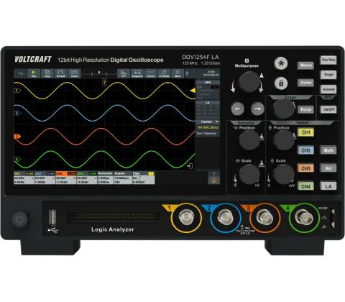Push the vertical Scale knob
The height and width of the screenshot is (302, 345).
(284, 174)
